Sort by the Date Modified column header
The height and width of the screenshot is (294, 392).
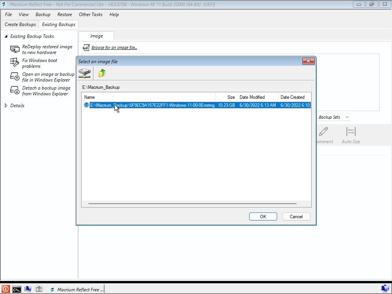pyautogui.click(x=258, y=97)
